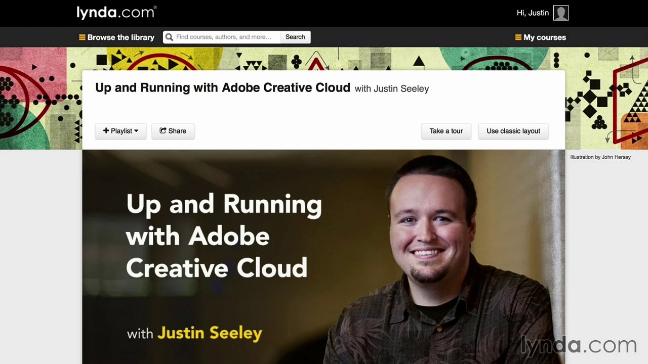Click the Hi, Justin greeting
The image size is (648, 364).
point(533,13)
